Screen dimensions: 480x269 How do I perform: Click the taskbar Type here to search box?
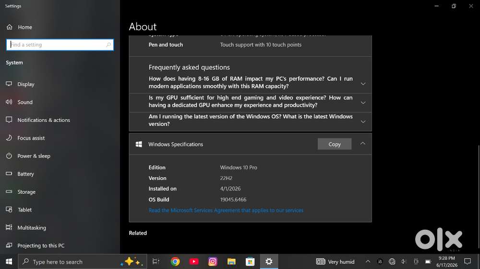pyautogui.click(x=83, y=262)
